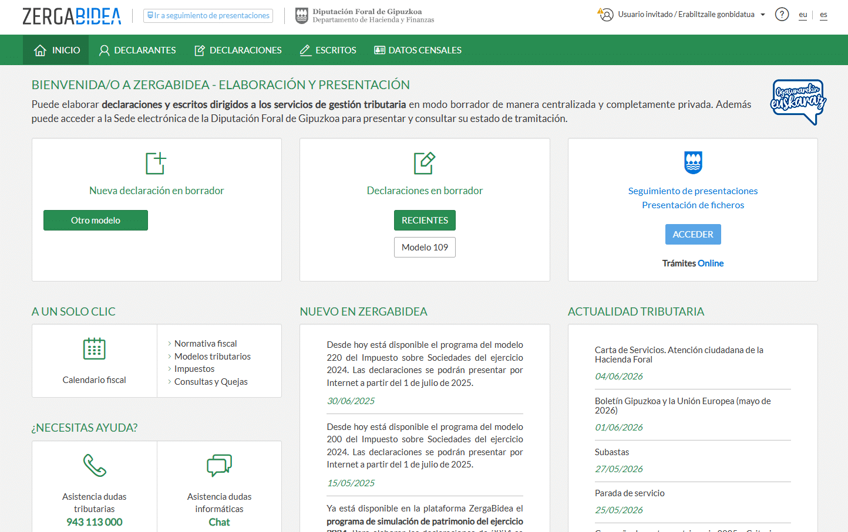The width and height of the screenshot is (848, 532).
Task: Click the Ogasunarekin euskaraz badge
Action: [799, 102]
